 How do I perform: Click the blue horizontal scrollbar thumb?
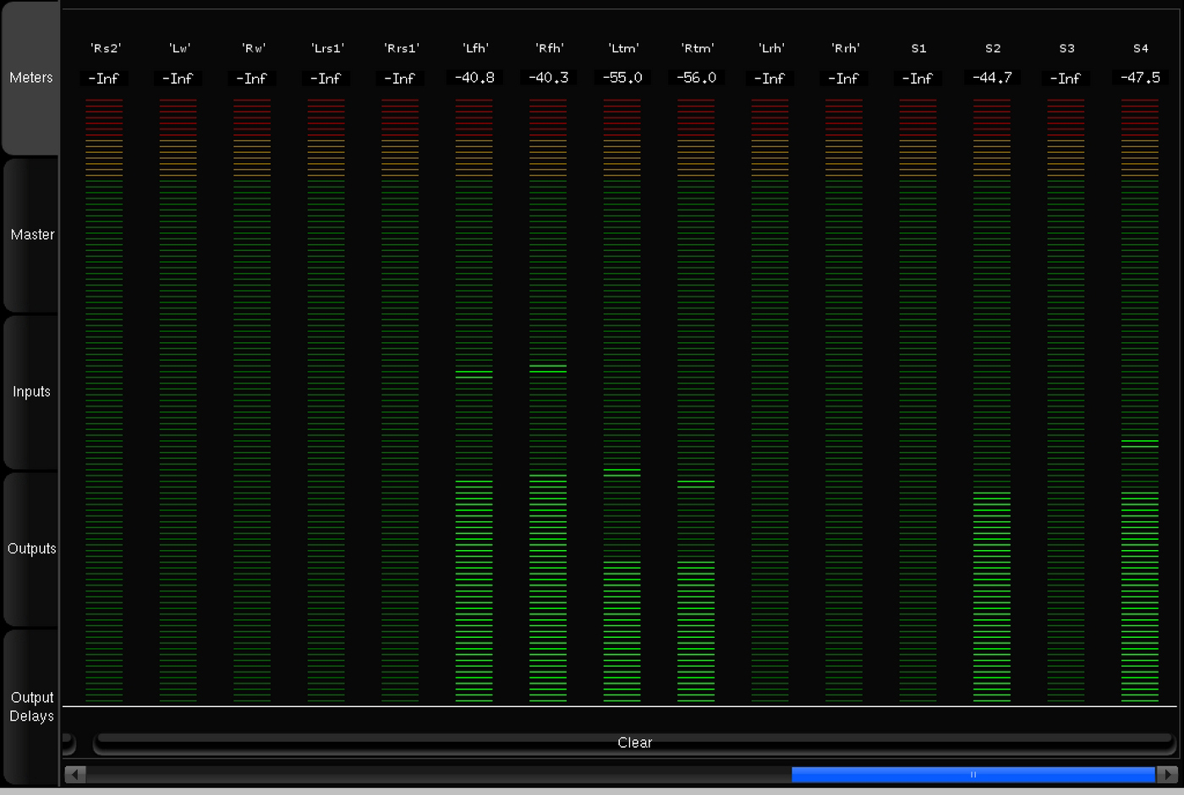pyautogui.click(x=973, y=774)
